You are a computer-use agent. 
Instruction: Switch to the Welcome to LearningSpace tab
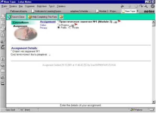47,11
